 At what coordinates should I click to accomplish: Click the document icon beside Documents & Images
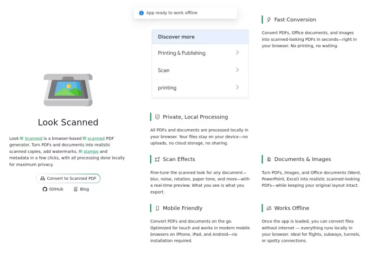coord(269,159)
